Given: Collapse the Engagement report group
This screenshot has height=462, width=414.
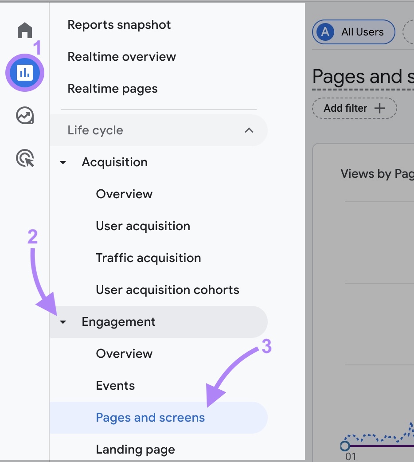Looking at the screenshot, I should (62, 321).
